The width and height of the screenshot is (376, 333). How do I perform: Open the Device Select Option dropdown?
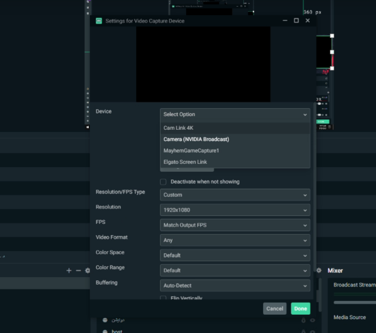[x=235, y=114]
